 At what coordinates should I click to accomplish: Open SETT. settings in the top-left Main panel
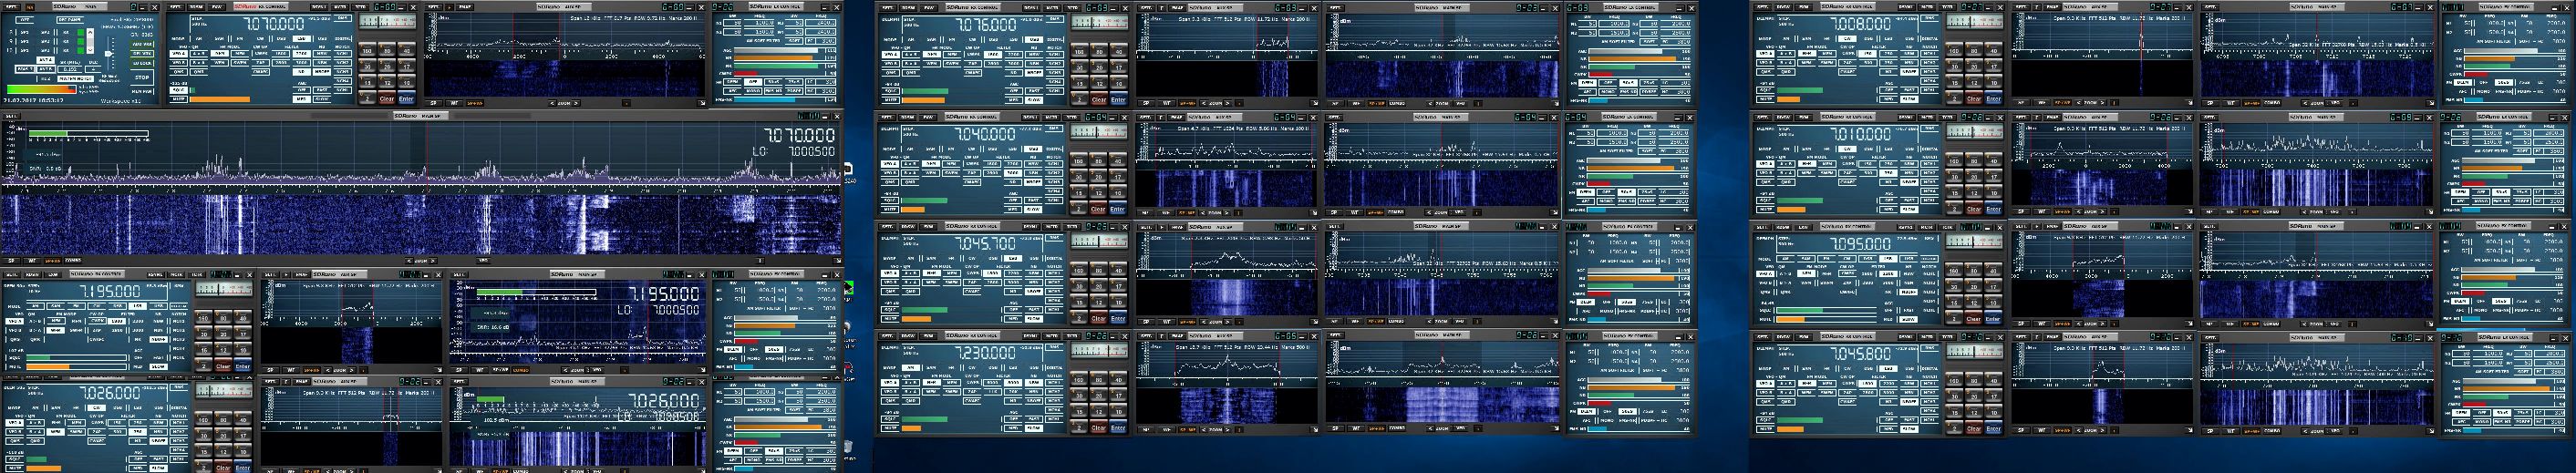tap(10, 7)
